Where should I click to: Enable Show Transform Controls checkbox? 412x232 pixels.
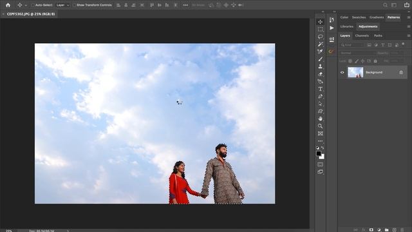coord(74,5)
